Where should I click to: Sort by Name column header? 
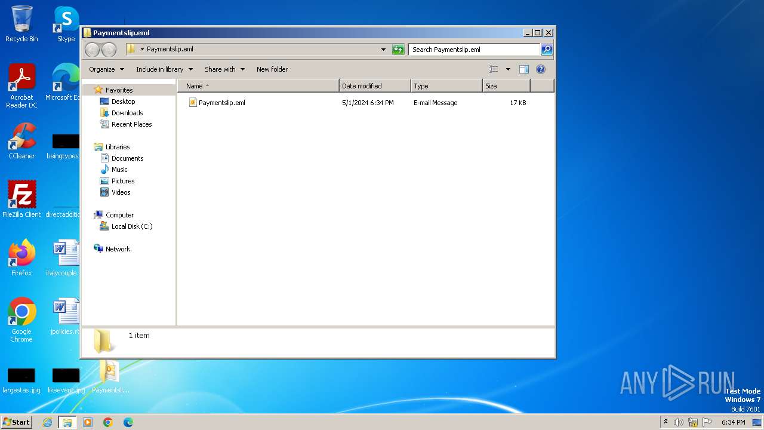coord(258,86)
